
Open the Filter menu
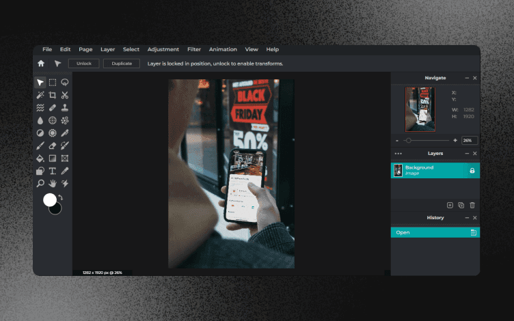tap(194, 49)
